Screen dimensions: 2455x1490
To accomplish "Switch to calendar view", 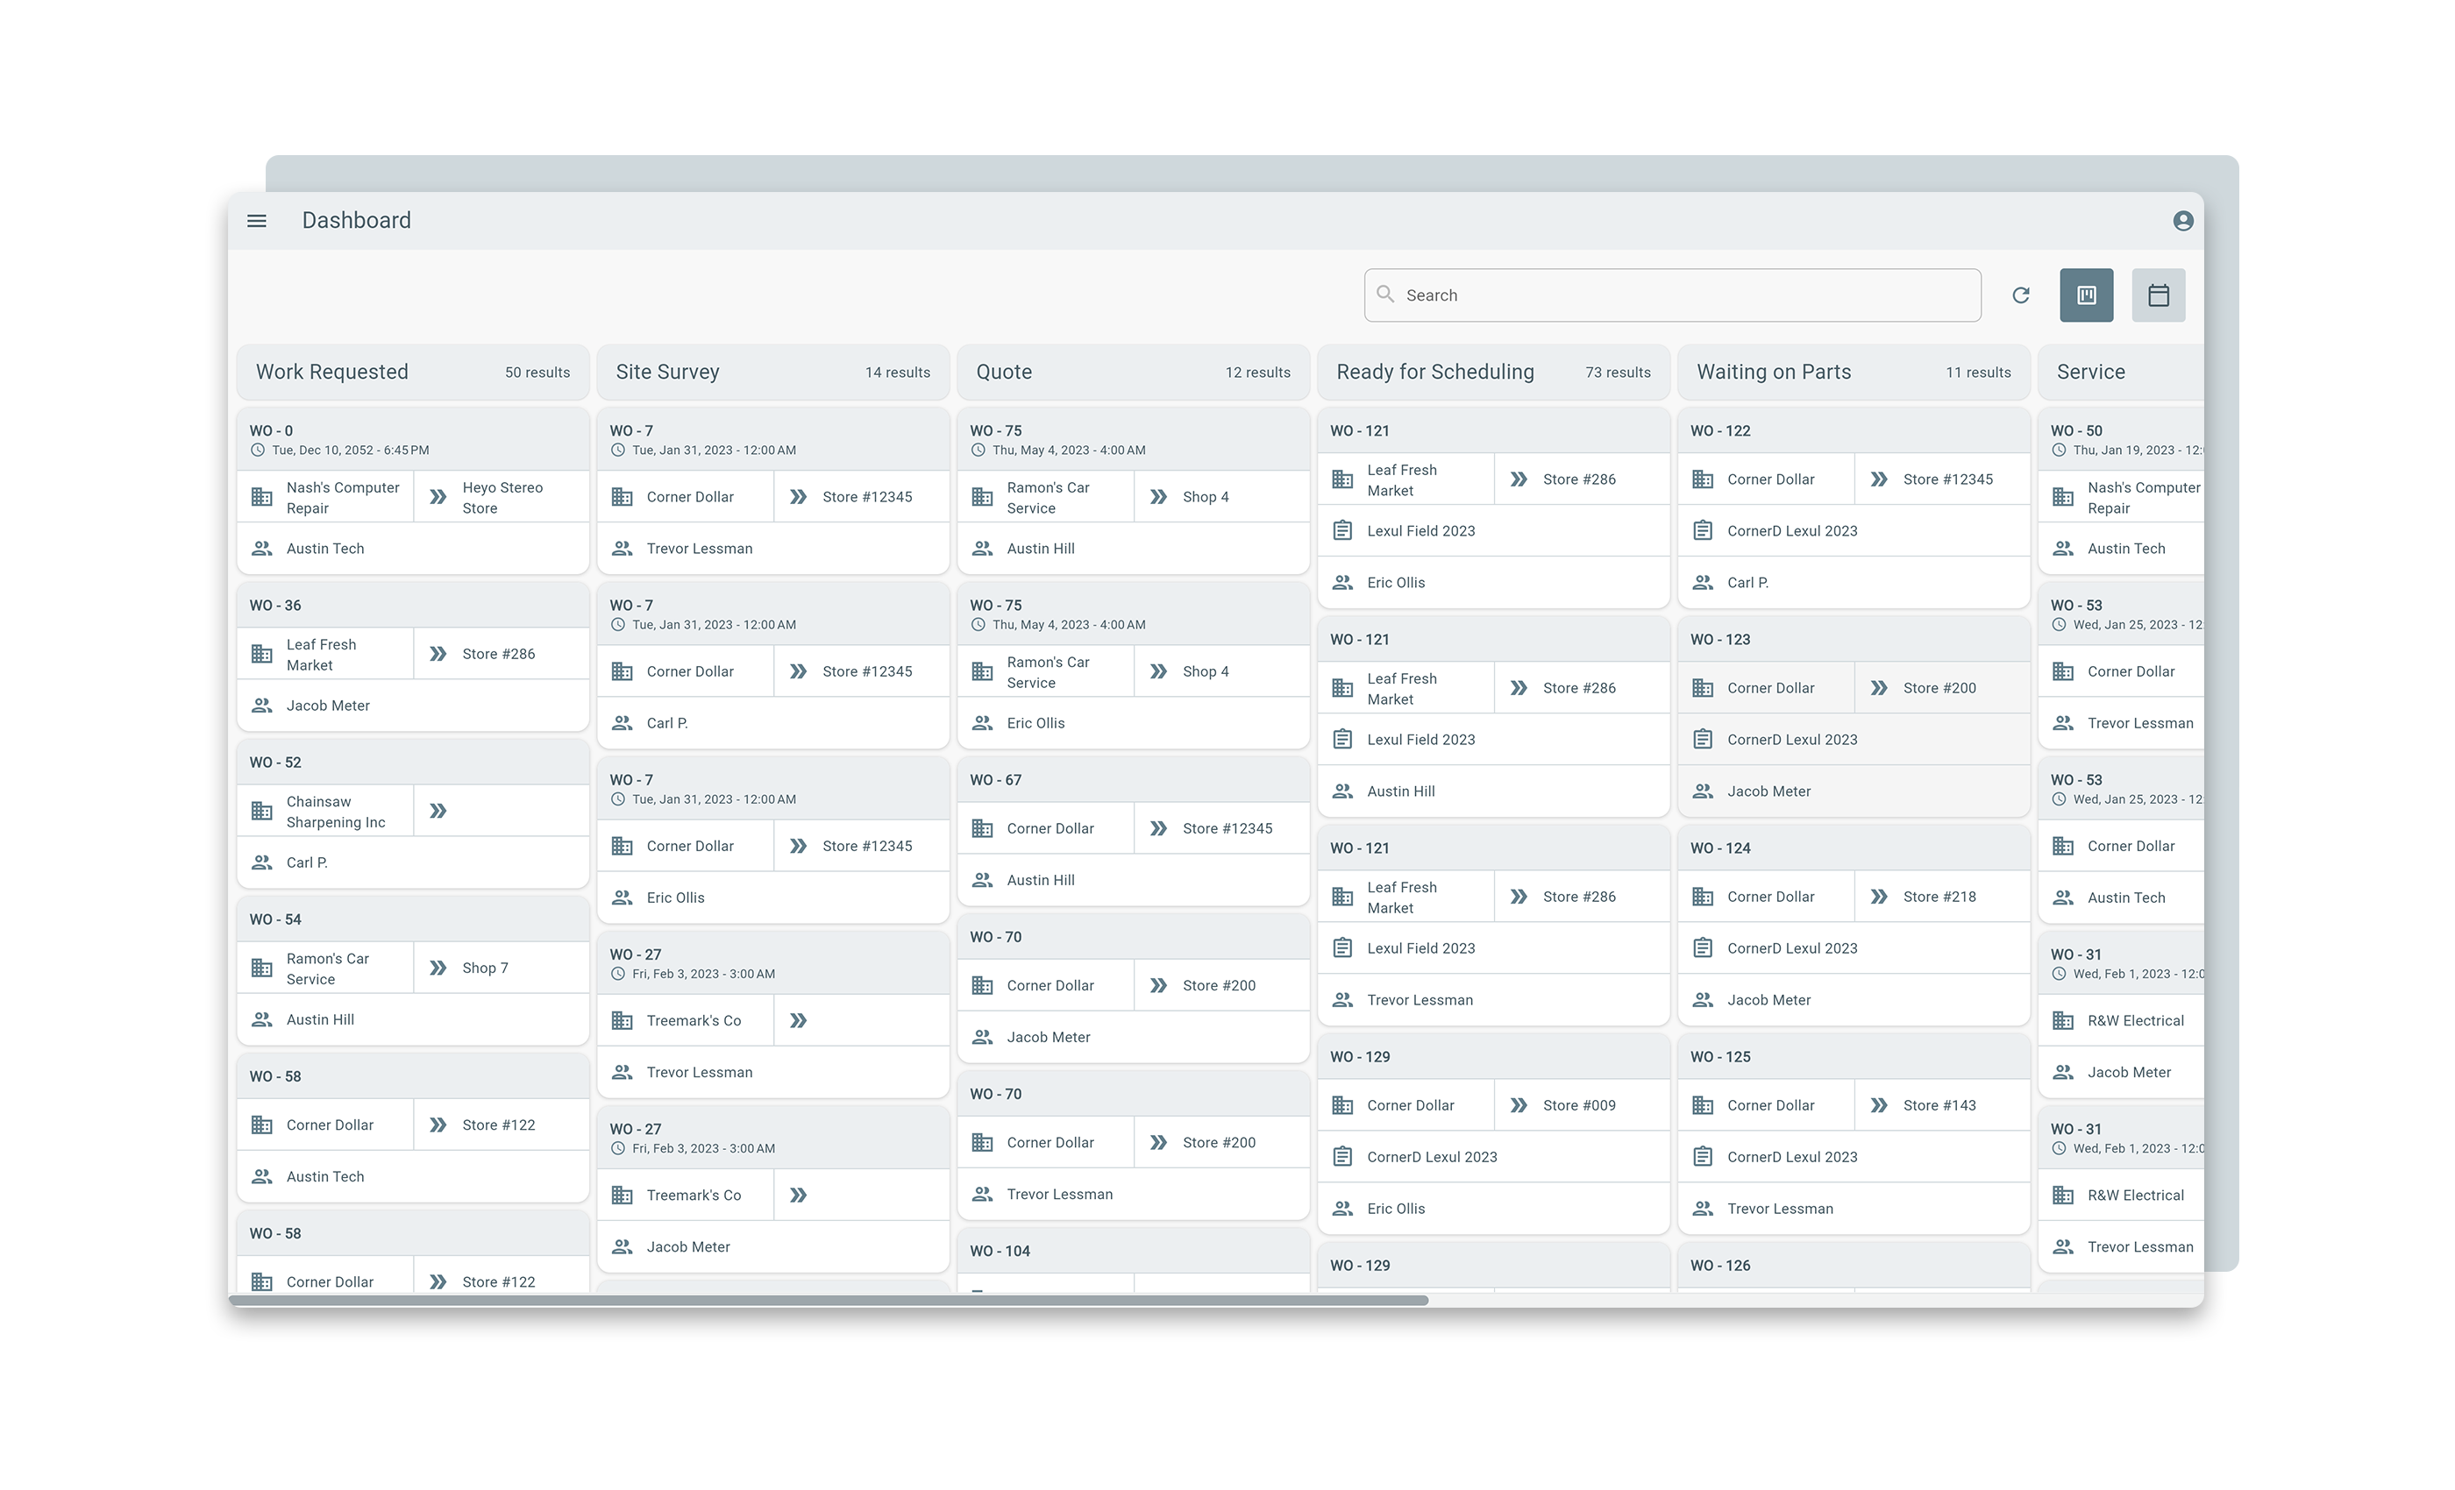I will (2158, 294).
